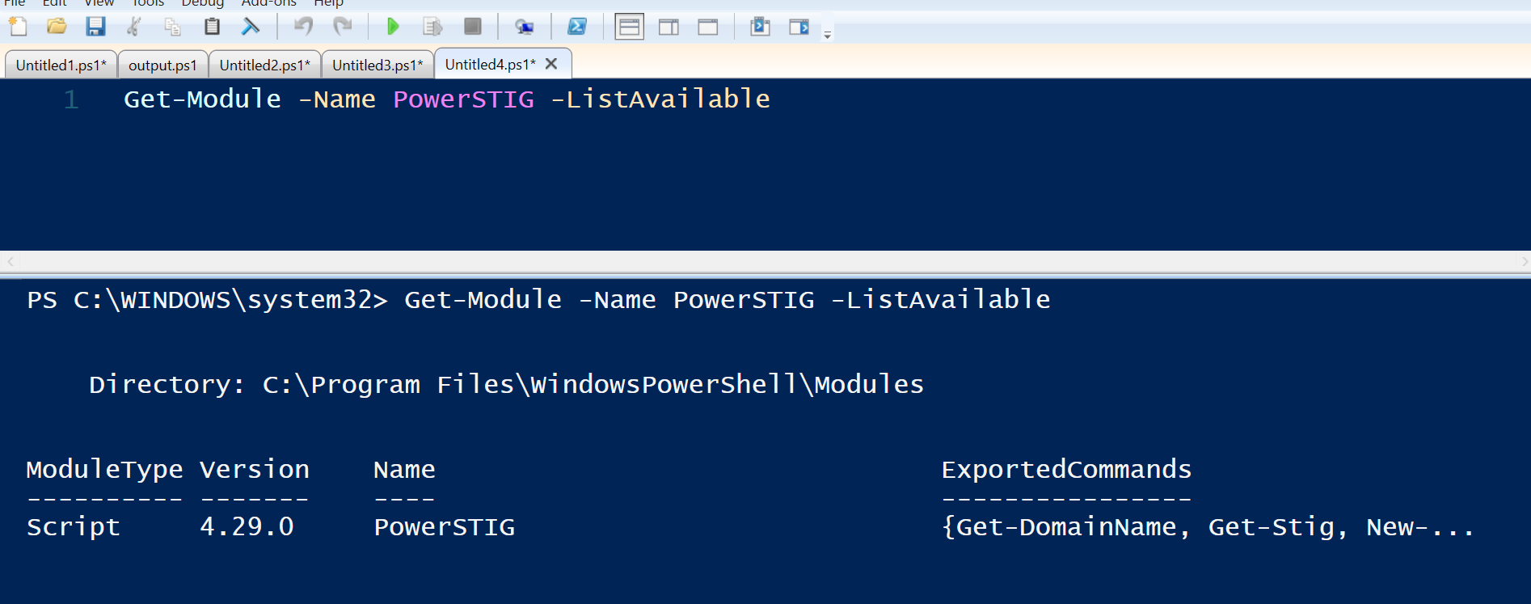The width and height of the screenshot is (1531, 604).
Task: Toggle Show Script Pane Maximized layout
Action: [x=707, y=26]
